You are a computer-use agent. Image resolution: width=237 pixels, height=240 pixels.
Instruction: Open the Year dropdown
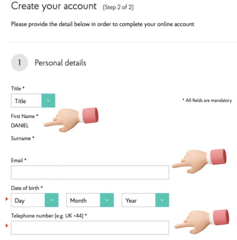(x=145, y=200)
